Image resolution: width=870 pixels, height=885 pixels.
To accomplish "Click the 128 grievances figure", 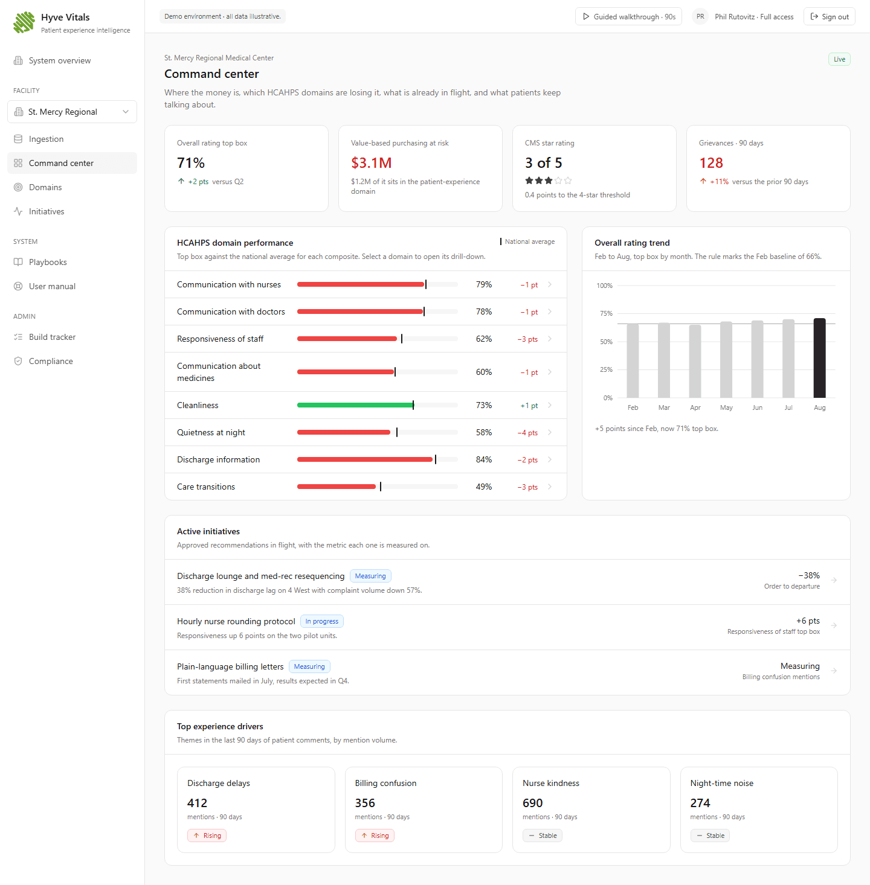I will (x=711, y=163).
